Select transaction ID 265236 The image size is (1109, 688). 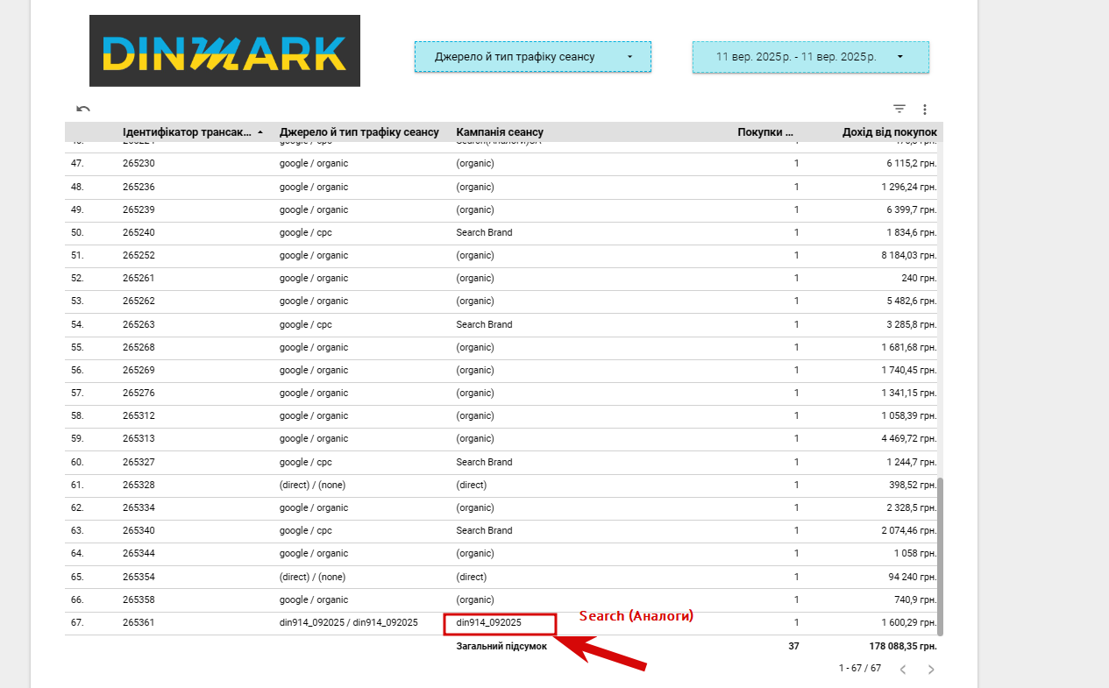(x=139, y=187)
